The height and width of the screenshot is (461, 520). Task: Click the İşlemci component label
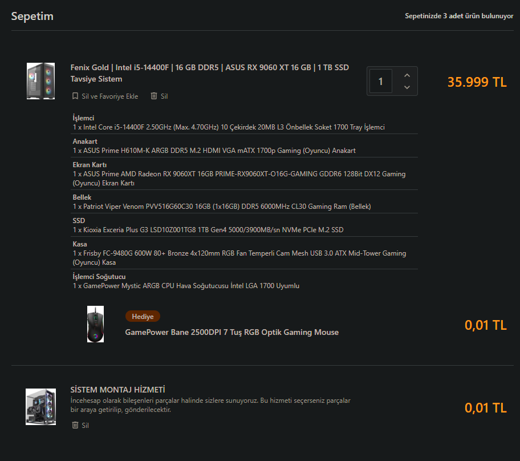coord(84,118)
